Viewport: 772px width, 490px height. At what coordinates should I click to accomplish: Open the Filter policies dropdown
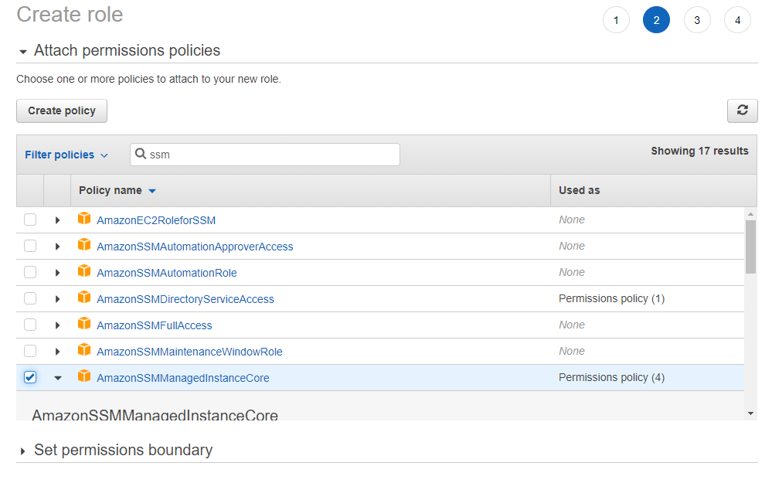[x=66, y=155]
